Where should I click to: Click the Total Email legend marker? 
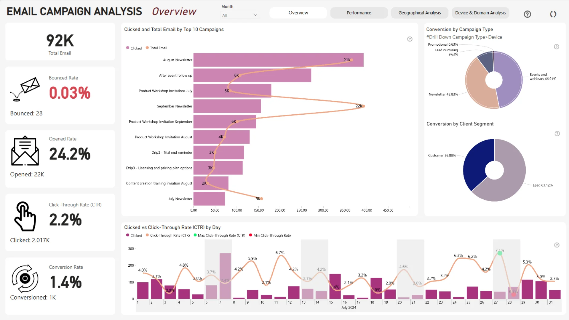click(x=147, y=48)
